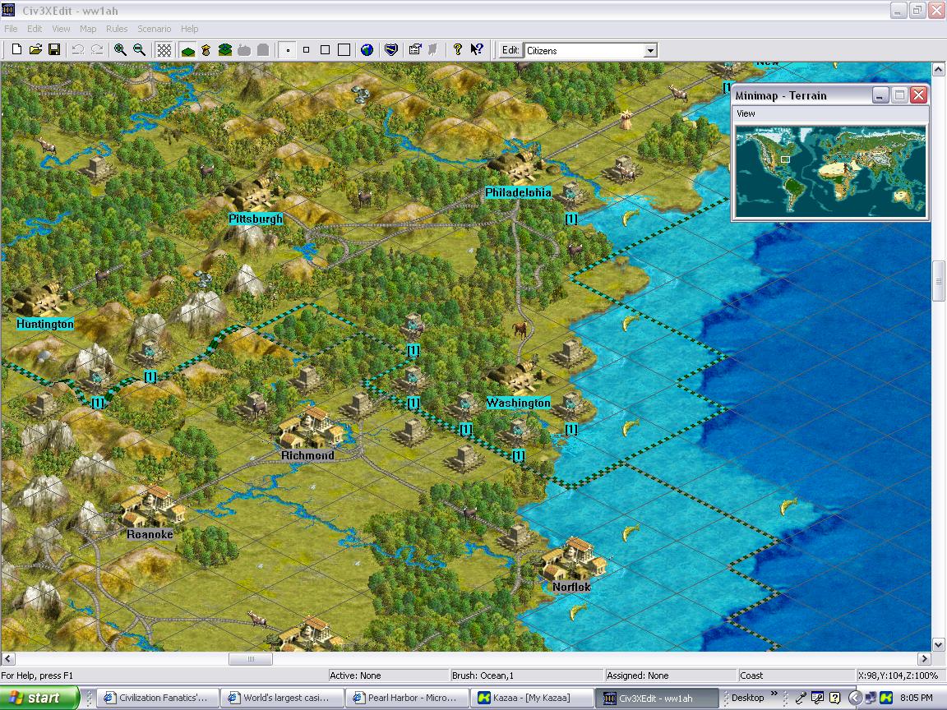Click the globe world map icon
The height and width of the screenshot is (710, 947).
(367, 50)
